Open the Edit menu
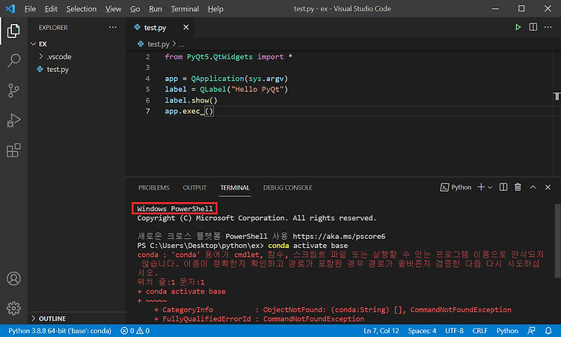Viewport: 561px width, 337px height. coord(51,8)
